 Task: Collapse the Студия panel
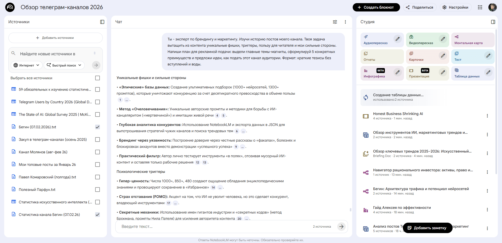[x=493, y=22]
